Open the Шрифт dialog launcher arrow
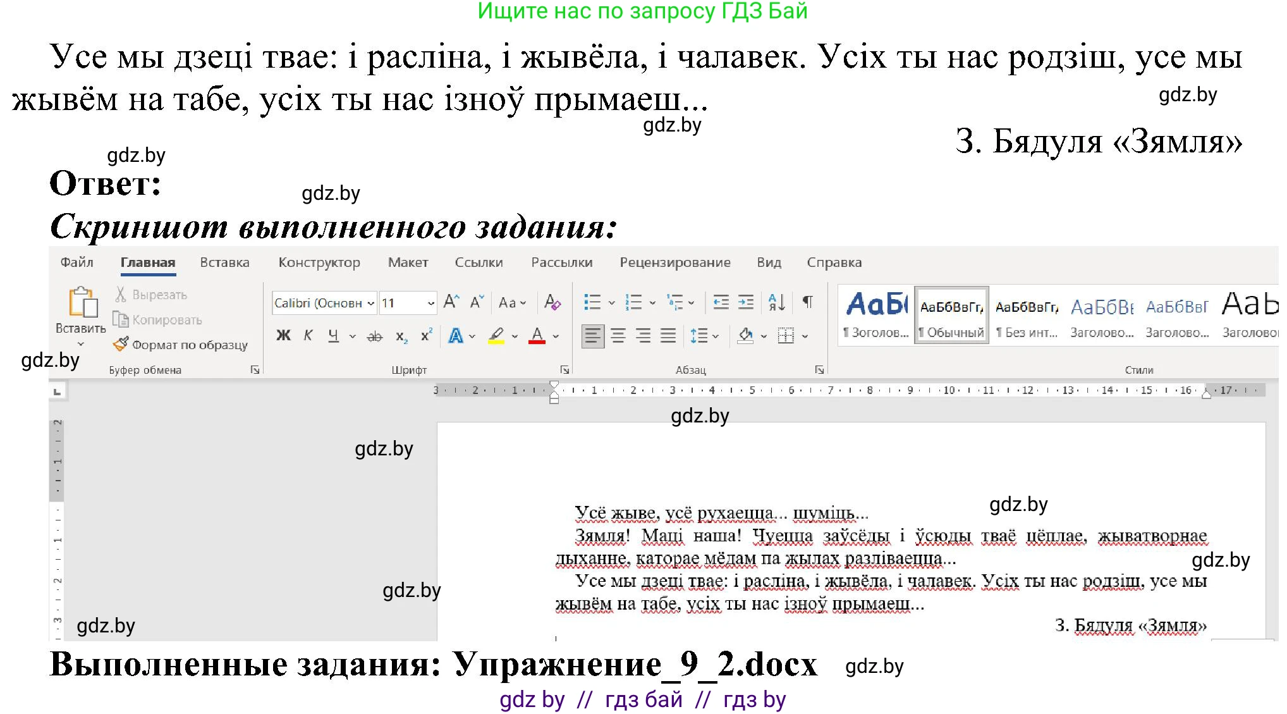 tap(564, 369)
